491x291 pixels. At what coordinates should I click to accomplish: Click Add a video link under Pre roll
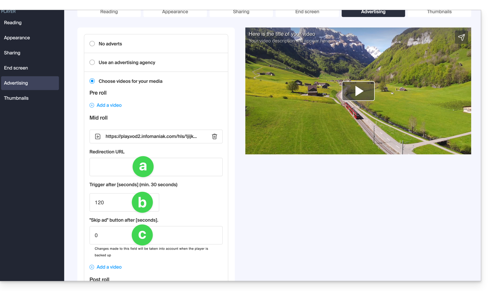[109, 105]
